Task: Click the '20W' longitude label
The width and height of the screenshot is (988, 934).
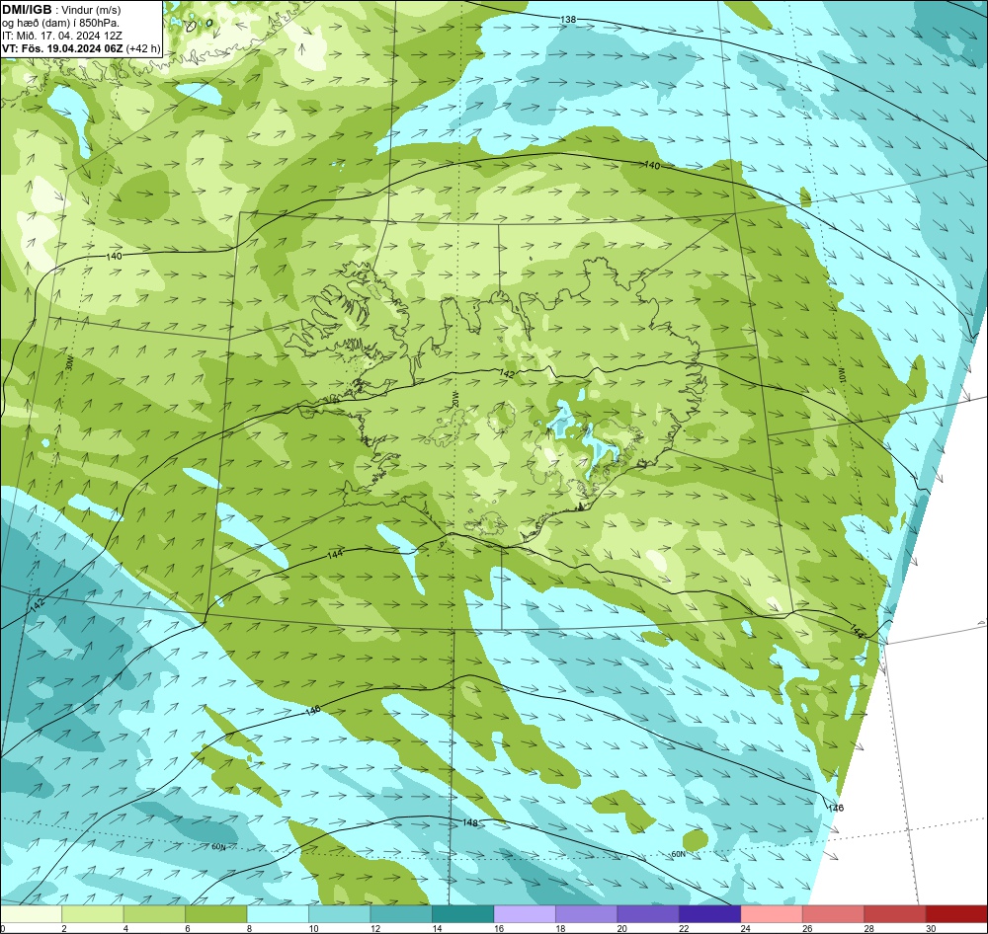Action: (455, 399)
